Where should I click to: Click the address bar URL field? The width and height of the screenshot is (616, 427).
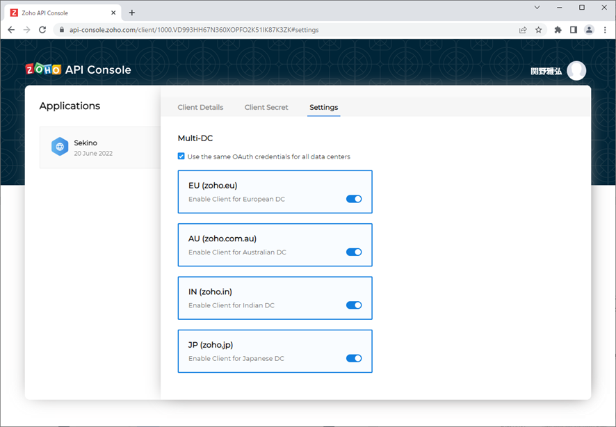coord(278,30)
